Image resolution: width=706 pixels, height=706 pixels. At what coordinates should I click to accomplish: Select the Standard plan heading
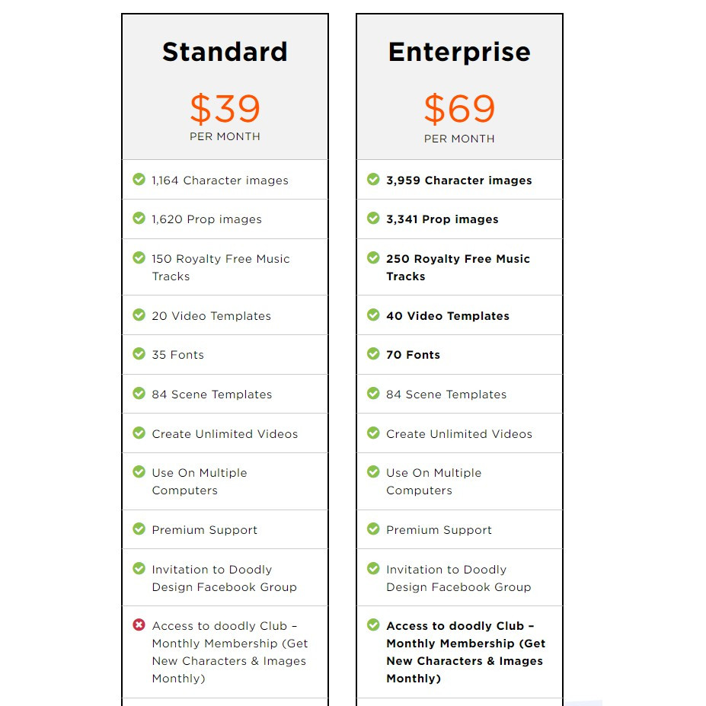[225, 52]
